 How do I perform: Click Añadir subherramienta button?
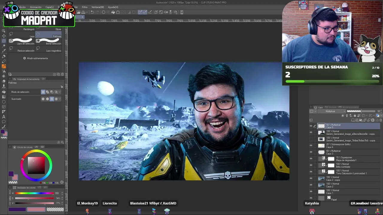tap(36, 58)
